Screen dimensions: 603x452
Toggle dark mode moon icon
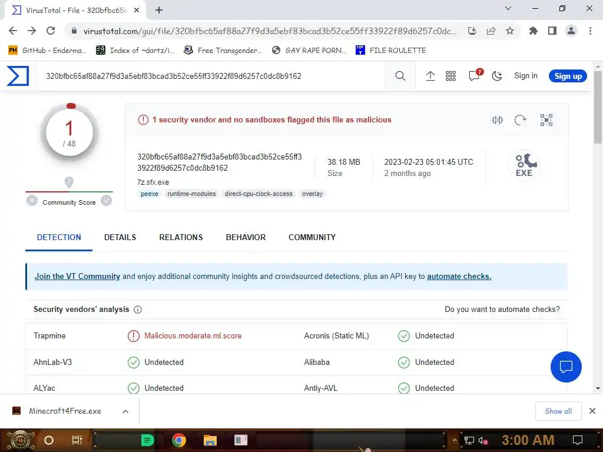click(x=497, y=76)
